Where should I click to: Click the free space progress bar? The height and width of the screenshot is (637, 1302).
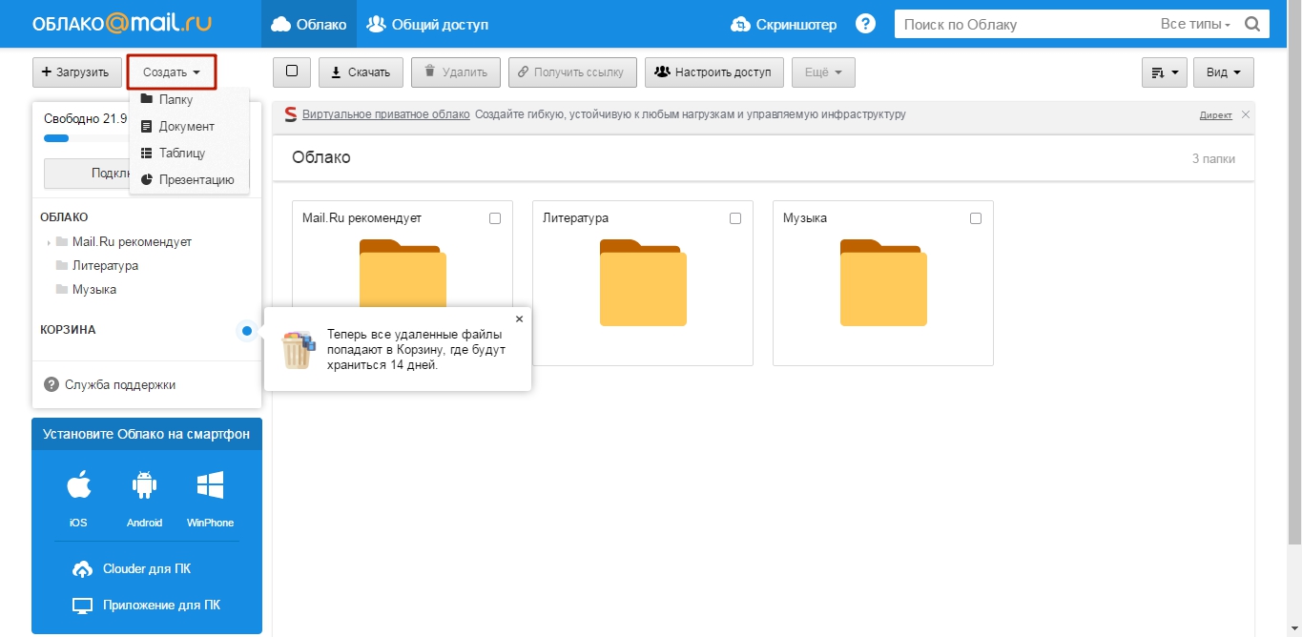[x=88, y=138]
